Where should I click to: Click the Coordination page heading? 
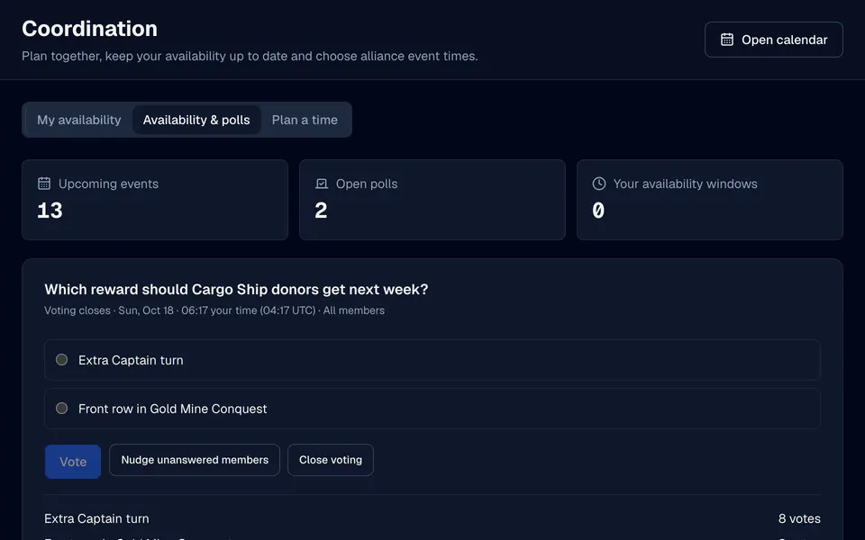point(89,29)
